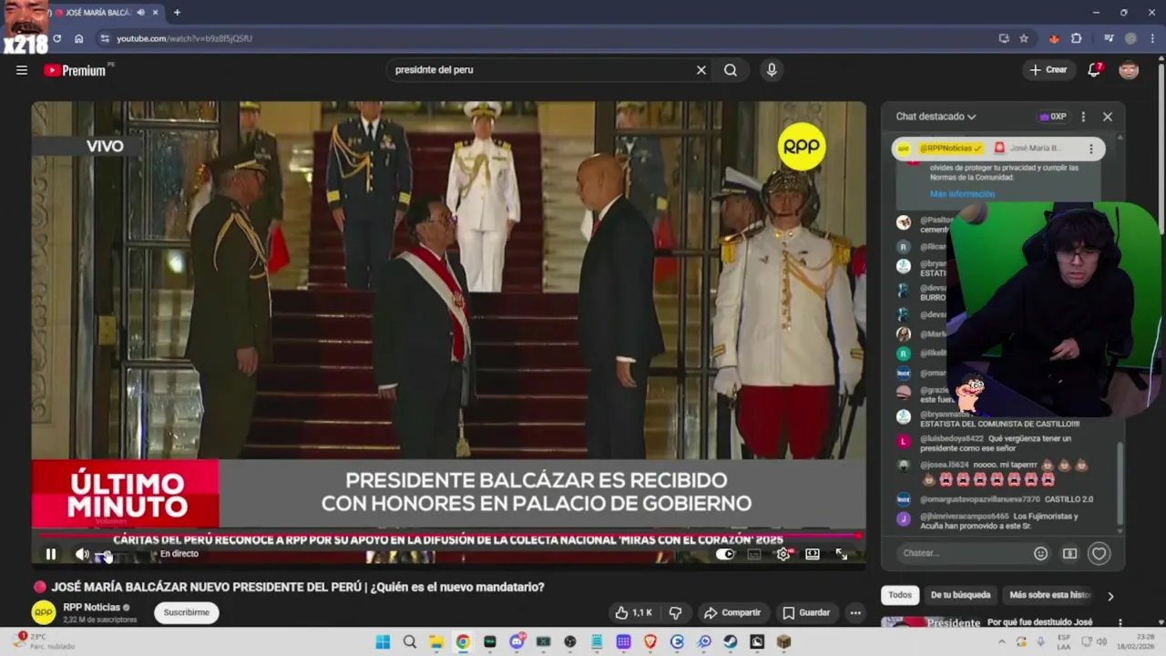This screenshot has width=1166, height=656.
Task: Open YouTube guide hamburger menu
Action: [x=22, y=70]
